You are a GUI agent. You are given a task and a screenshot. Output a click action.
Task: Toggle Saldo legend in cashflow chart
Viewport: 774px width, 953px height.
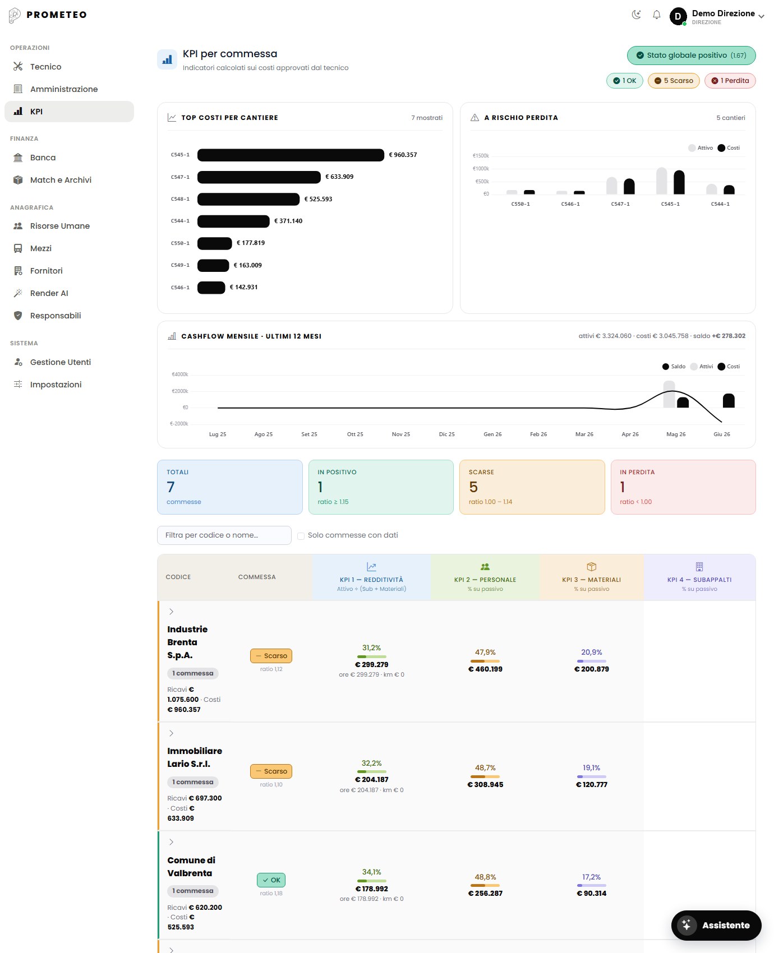pos(674,367)
